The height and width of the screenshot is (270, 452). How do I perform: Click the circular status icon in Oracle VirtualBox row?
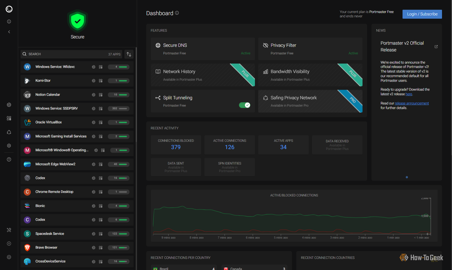click(x=94, y=122)
